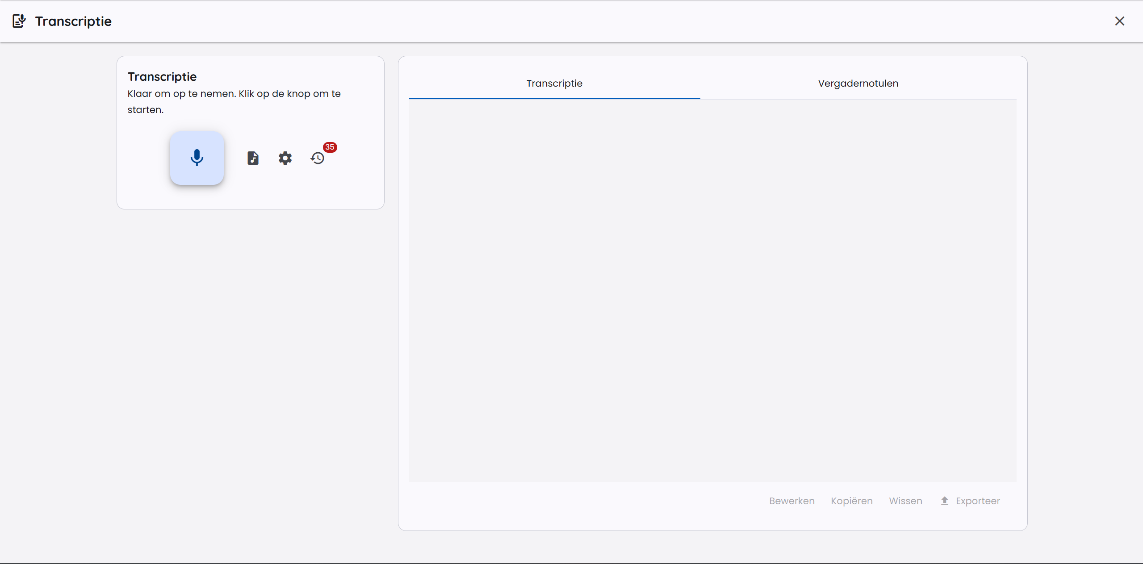1143x564 pixels.
Task: Click the blue microphone square to begin capture
Action: pyautogui.click(x=197, y=158)
